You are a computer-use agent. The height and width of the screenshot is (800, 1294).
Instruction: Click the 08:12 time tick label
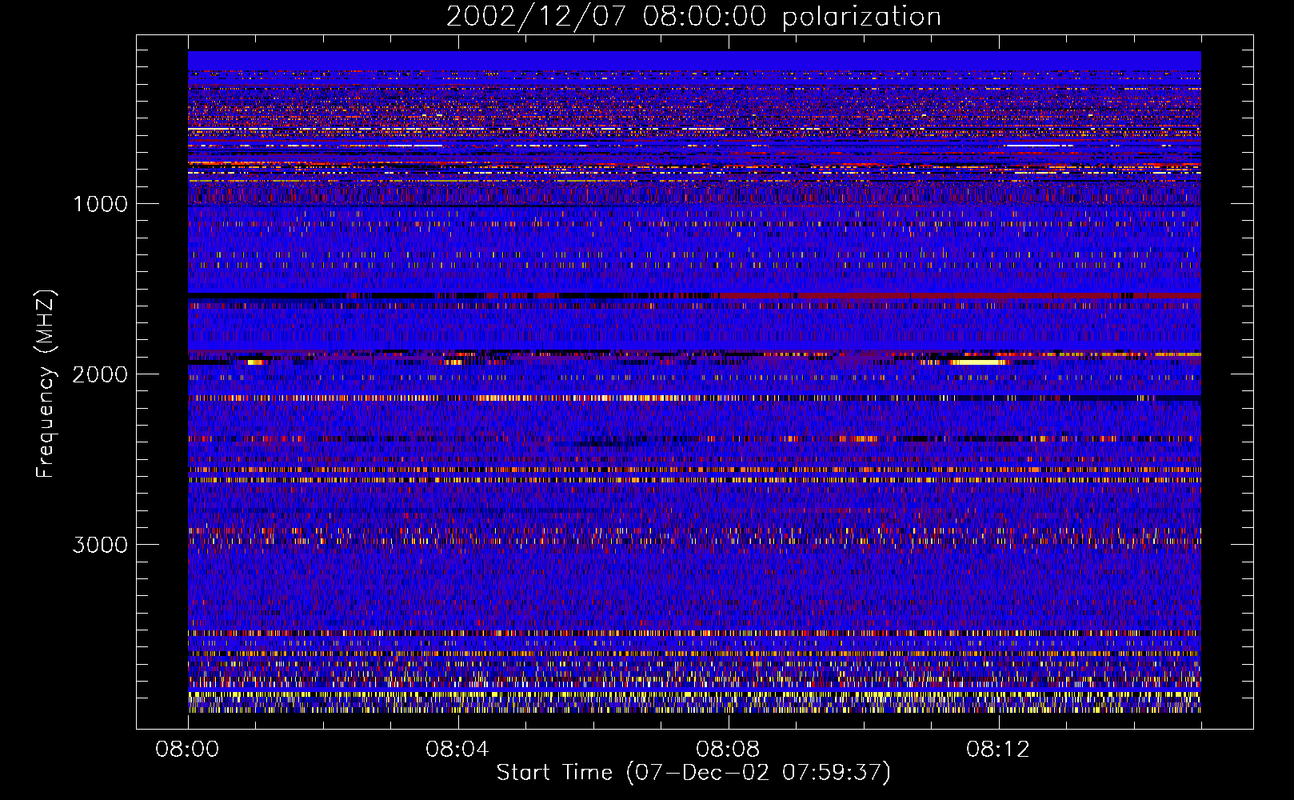coord(998,750)
